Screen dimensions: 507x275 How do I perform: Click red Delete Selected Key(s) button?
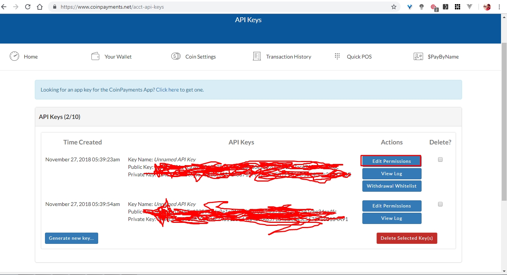tap(407, 238)
